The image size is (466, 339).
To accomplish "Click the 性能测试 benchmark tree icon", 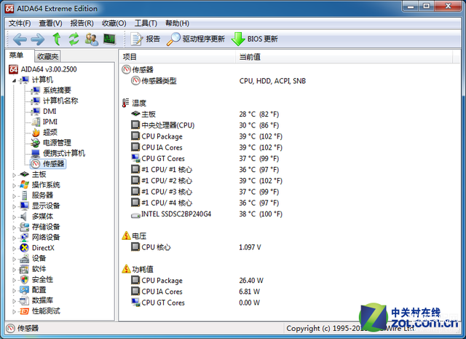I will point(24,311).
